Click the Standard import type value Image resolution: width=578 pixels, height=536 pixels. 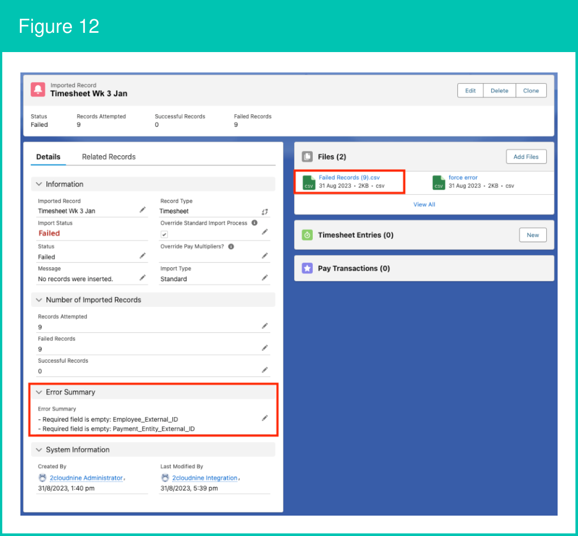point(173,279)
